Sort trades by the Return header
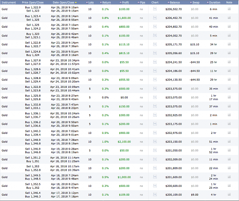The height and width of the screenshot is (201, 239). pyautogui.click(x=107, y=2)
